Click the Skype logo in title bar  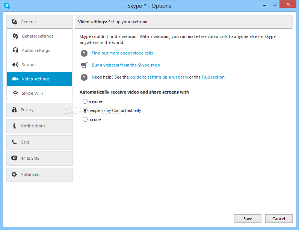click(x=7, y=6)
